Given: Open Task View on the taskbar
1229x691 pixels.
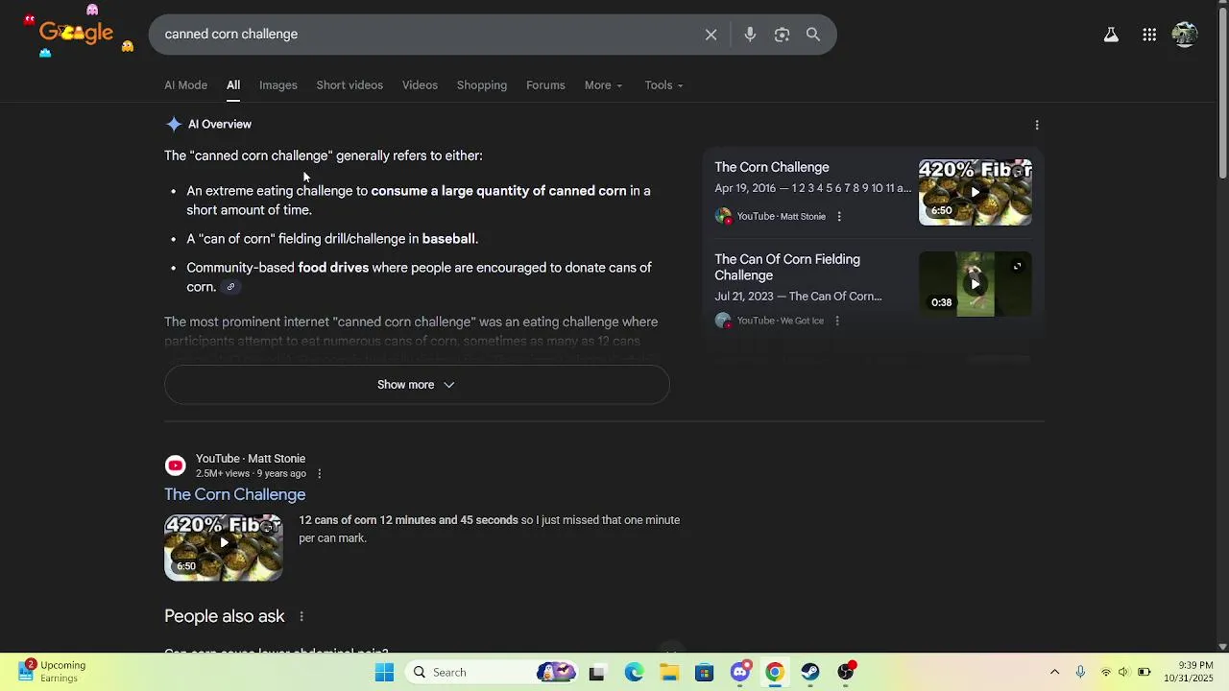Looking at the screenshot, I should click(596, 673).
